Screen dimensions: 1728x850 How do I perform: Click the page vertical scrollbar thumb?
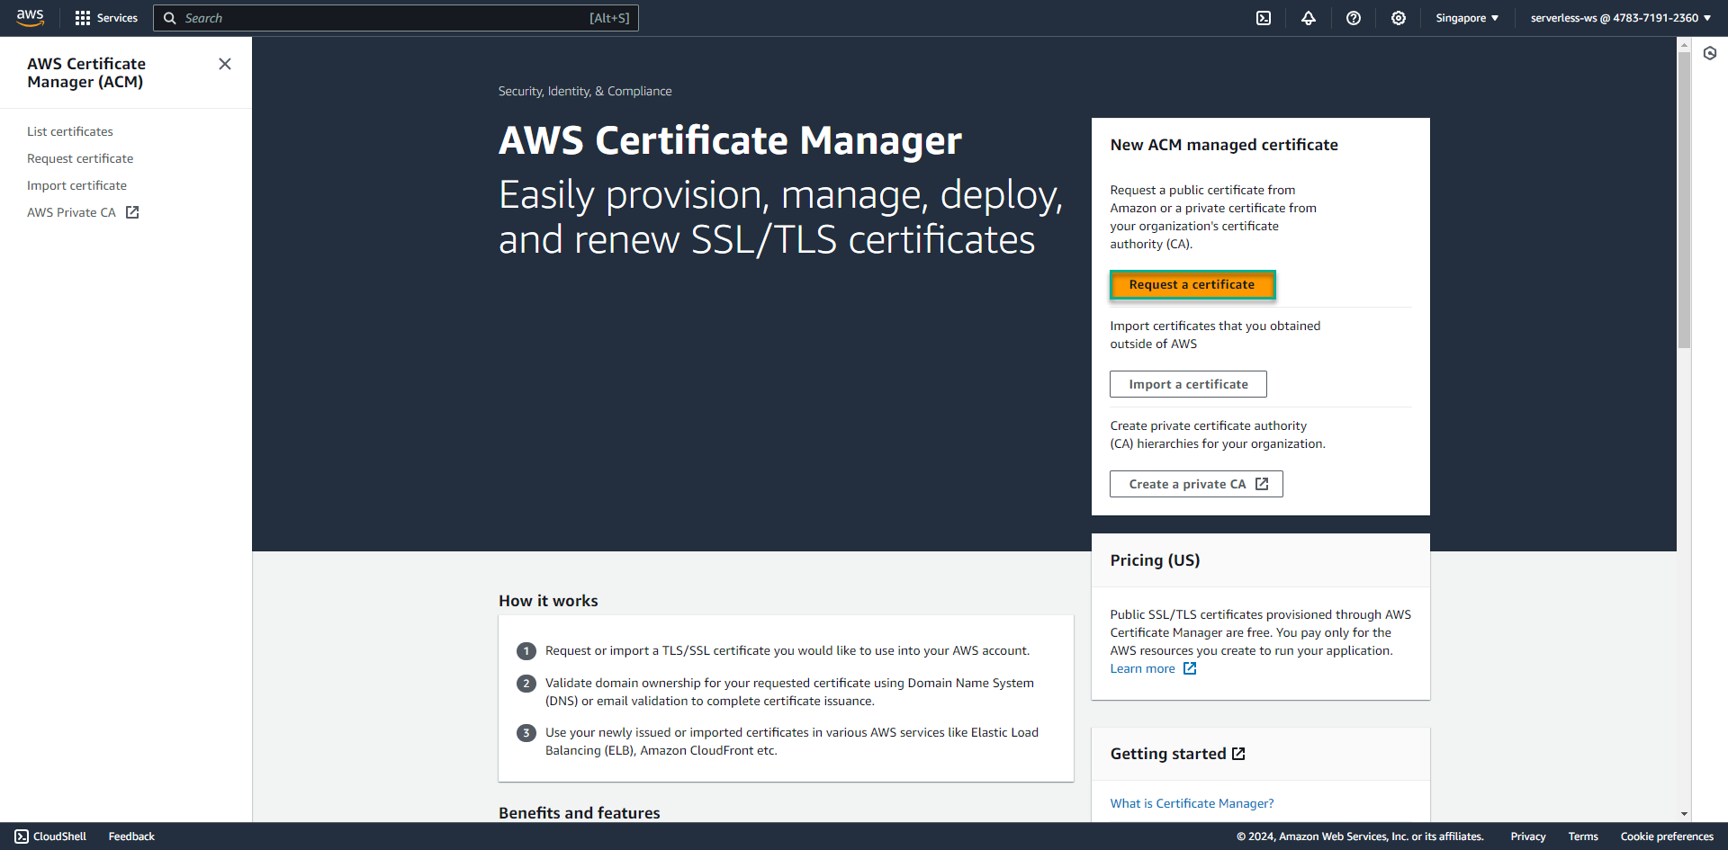pos(1684,200)
